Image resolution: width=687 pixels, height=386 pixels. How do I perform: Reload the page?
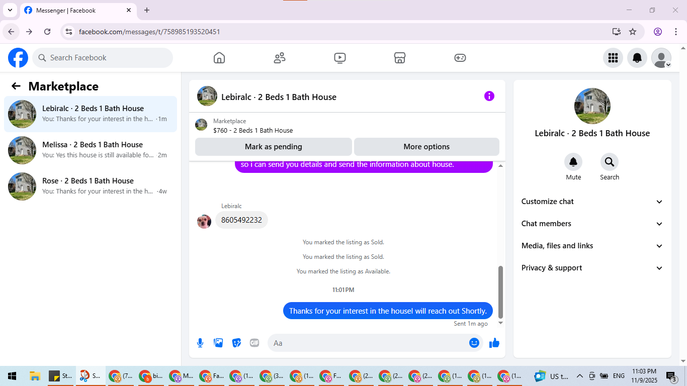[x=47, y=32]
